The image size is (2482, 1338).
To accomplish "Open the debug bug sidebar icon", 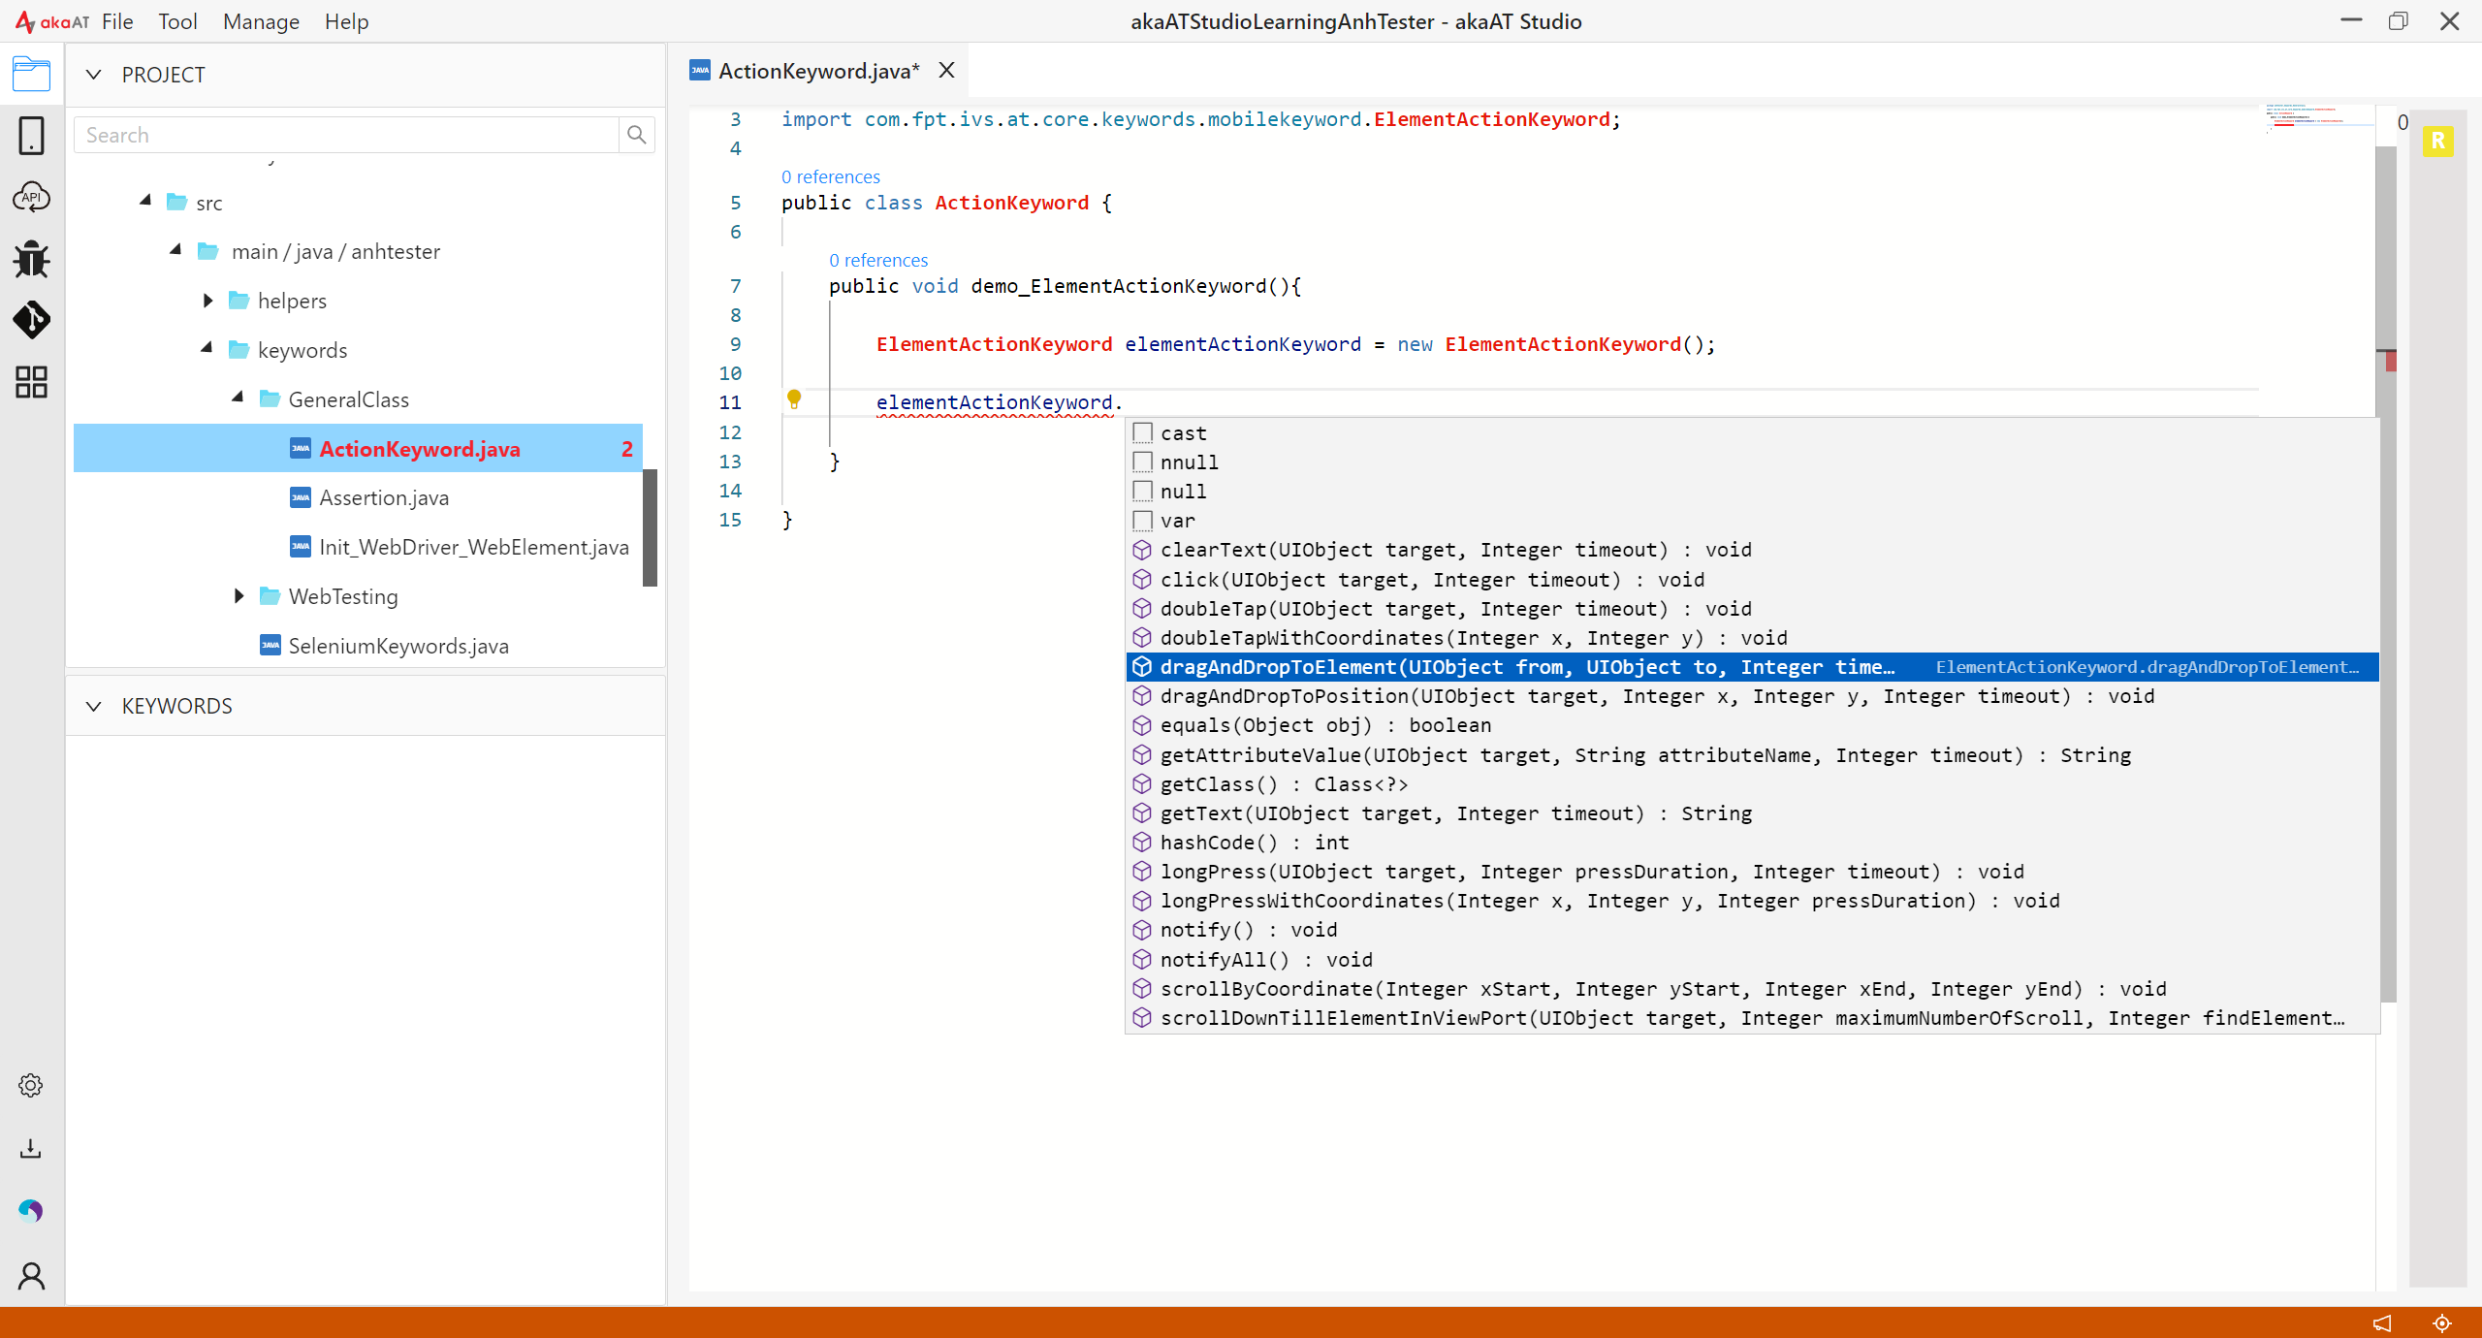I will pyautogui.click(x=31, y=259).
